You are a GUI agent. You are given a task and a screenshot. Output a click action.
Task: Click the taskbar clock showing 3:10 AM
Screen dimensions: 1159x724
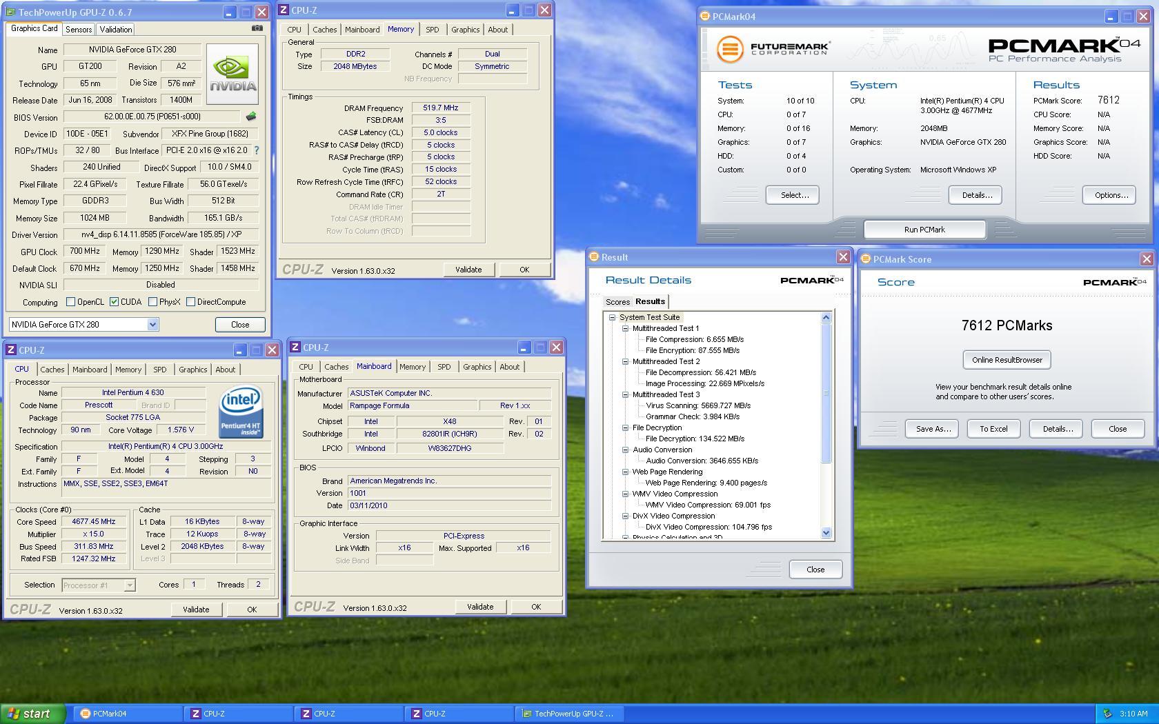click(1133, 714)
